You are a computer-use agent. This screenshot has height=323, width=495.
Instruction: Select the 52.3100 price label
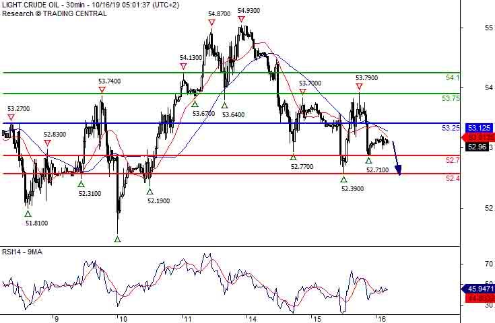(90, 194)
